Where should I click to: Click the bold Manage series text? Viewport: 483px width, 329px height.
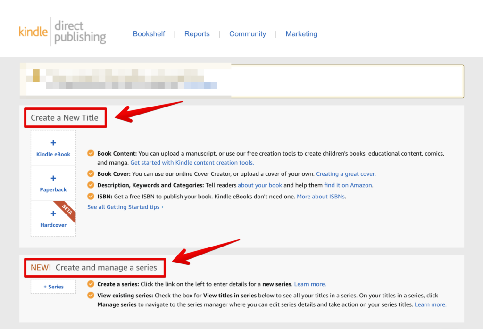tap(117, 304)
